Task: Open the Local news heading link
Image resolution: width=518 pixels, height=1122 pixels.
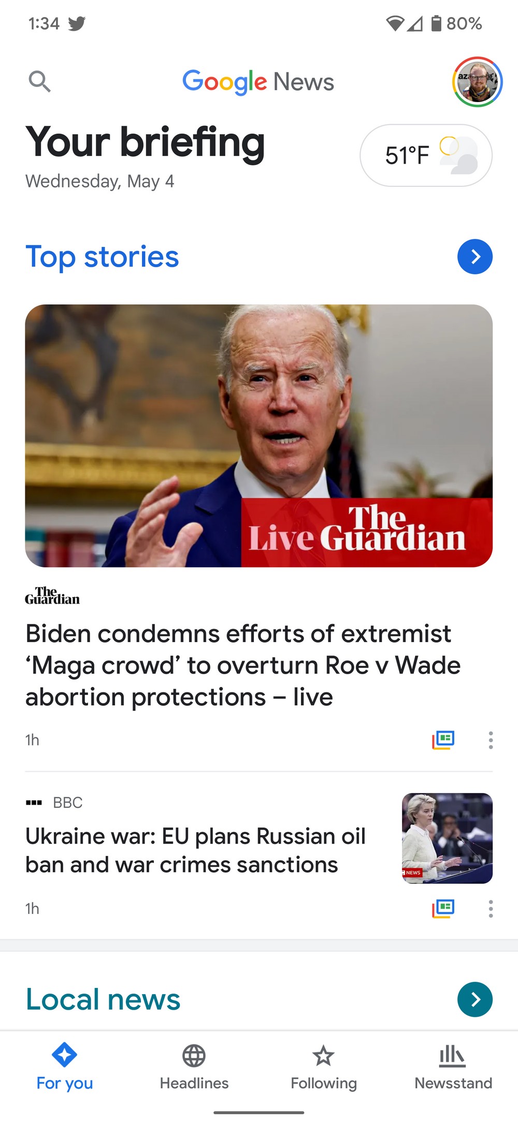Action: point(103,999)
